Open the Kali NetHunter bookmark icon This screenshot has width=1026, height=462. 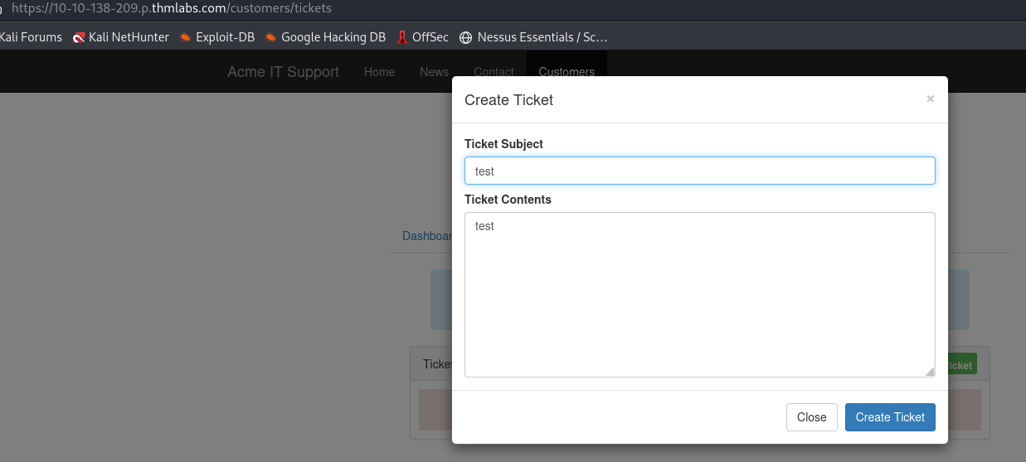79,37
